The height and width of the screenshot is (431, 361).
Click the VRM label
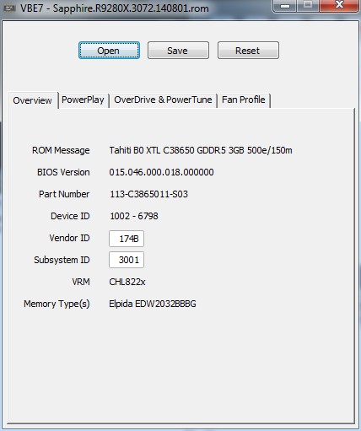(81, 282)
